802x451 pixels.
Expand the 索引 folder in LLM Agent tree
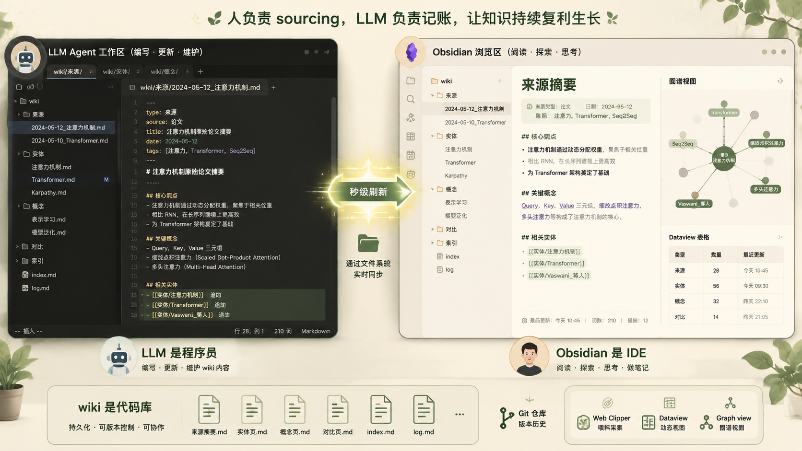click(x=17, y=261)
